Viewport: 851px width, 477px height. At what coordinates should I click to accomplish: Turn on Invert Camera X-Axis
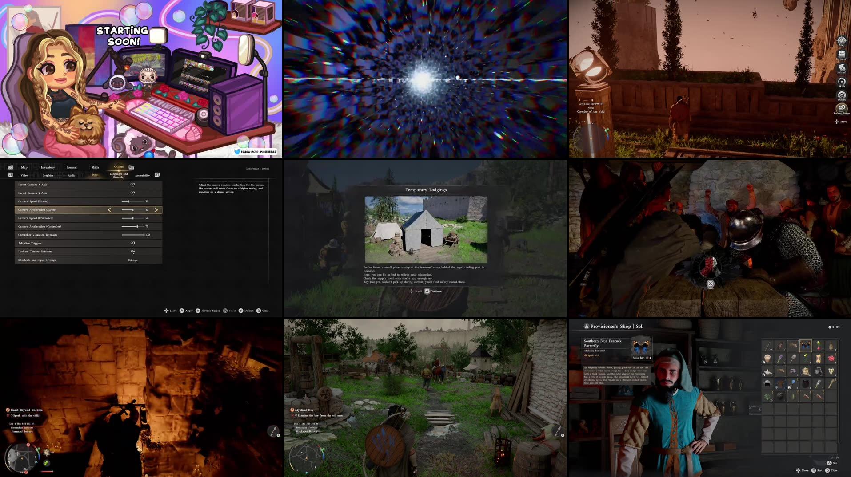click(132, 185)
